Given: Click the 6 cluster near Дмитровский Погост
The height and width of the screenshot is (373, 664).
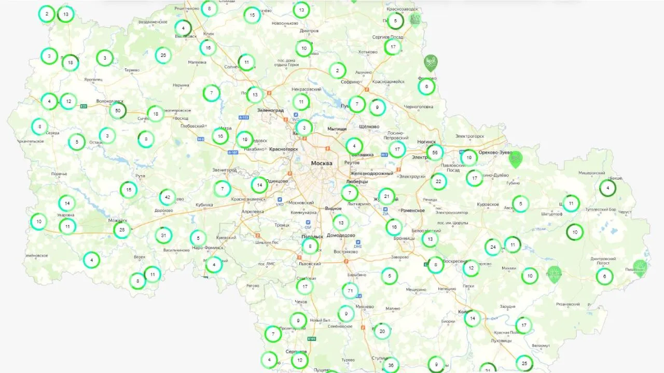Looking at the screenshot, I should tap(604, 276).
